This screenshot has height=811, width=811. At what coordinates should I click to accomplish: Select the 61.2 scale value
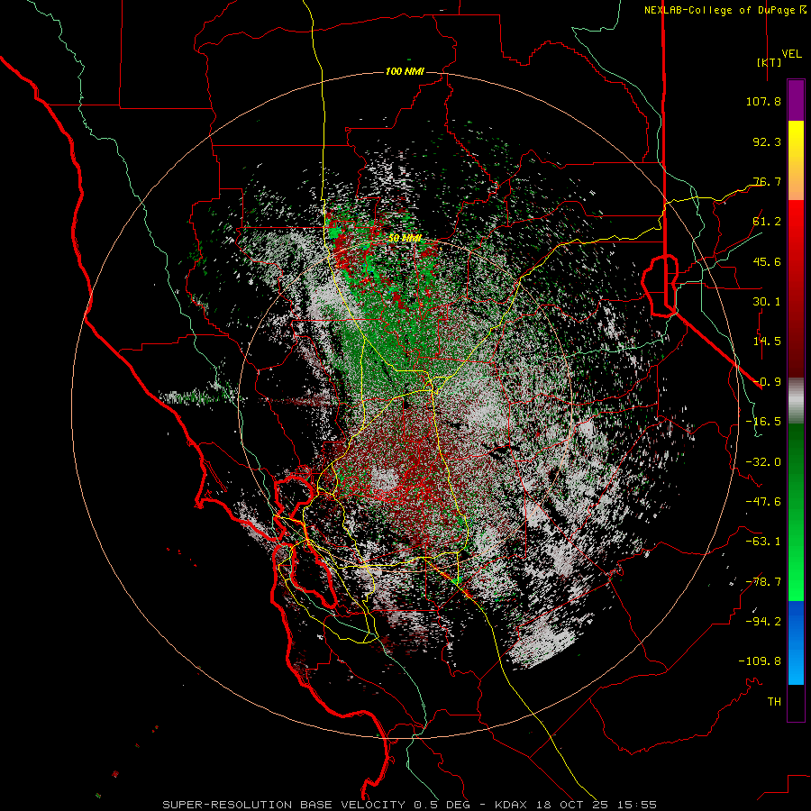(x=767, y=222)
